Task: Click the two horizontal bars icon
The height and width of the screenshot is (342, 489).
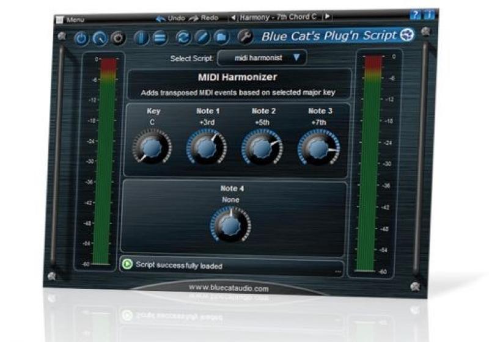Action: 160,38
